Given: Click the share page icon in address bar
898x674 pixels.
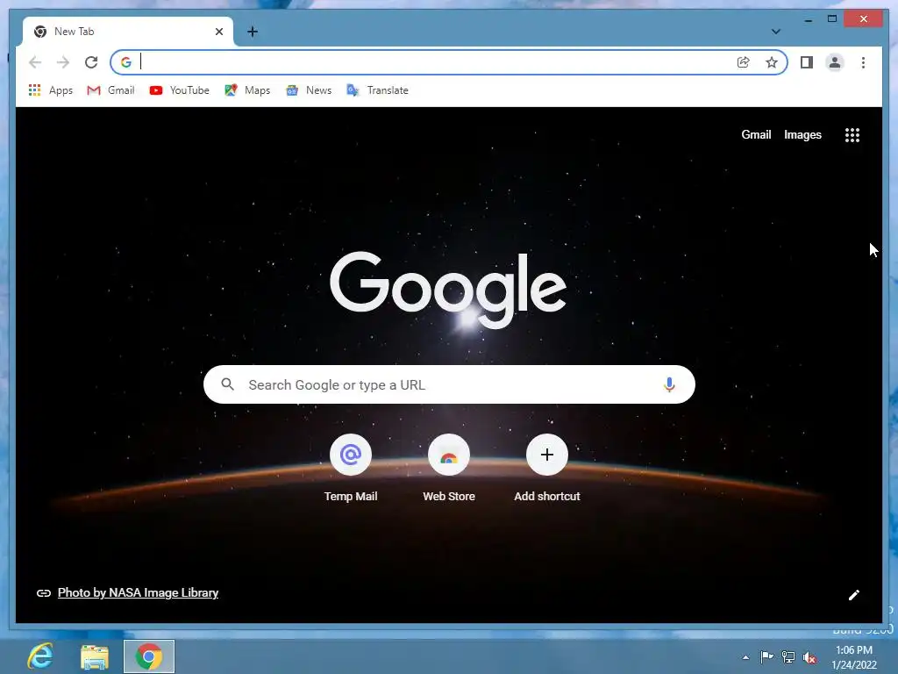Looking at the screenshot, I should tap(744, 62).
